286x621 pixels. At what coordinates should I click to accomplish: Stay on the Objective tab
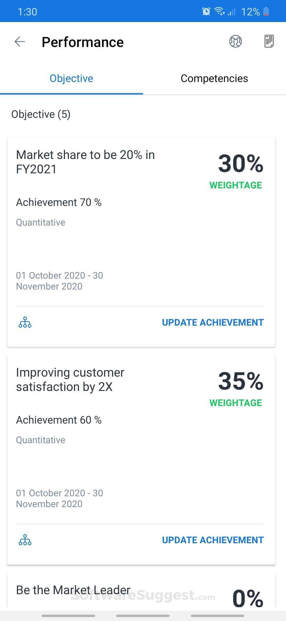71,78
